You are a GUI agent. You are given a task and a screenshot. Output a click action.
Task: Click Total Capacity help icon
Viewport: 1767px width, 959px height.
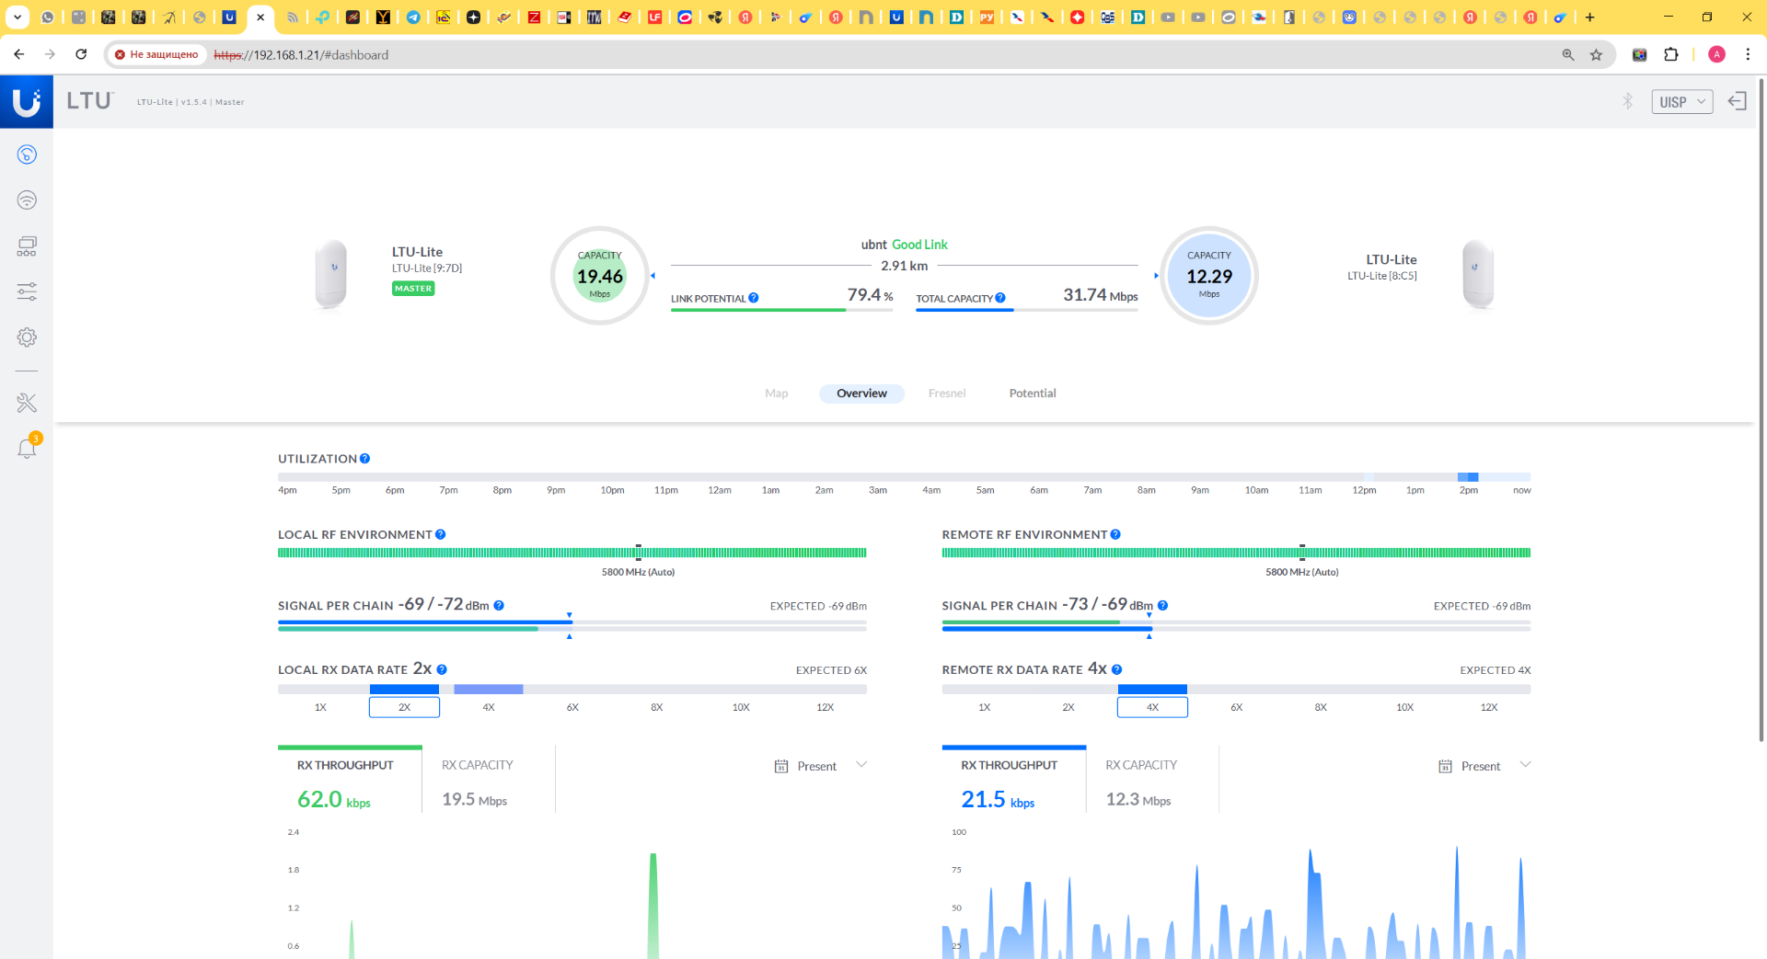pos(1000,298)
